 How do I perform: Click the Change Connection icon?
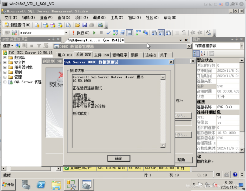[14, 33]
